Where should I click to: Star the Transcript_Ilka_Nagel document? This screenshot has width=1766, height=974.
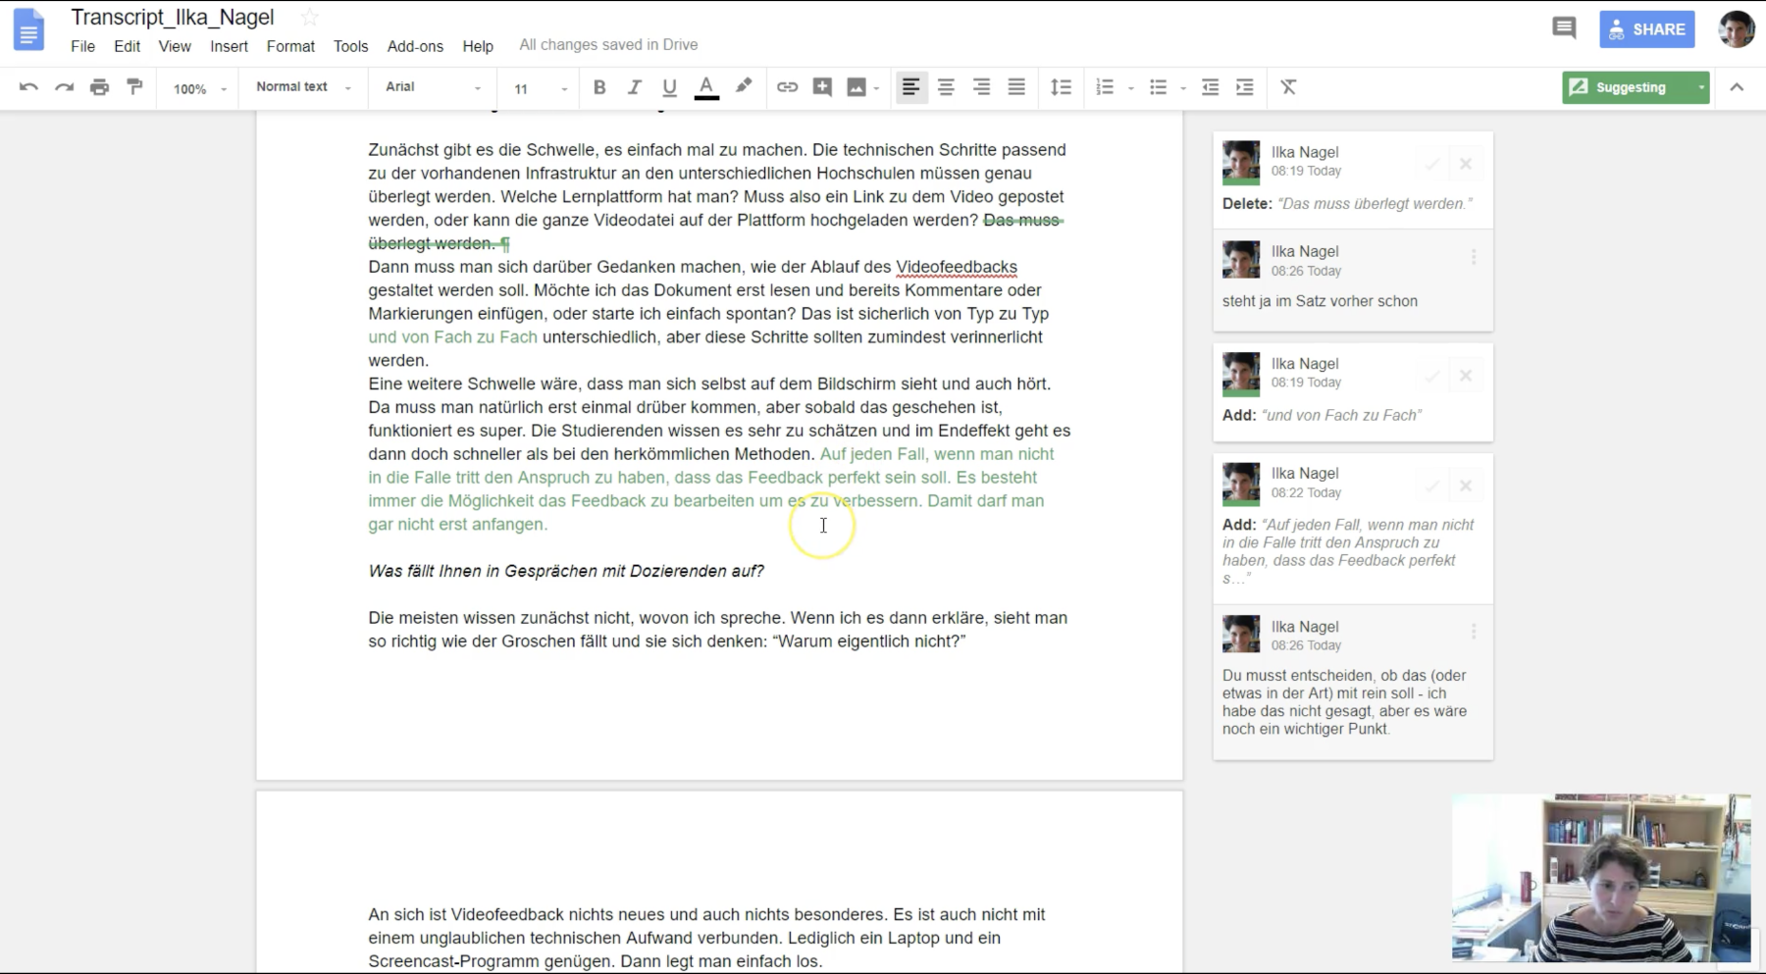pos(309,18)
